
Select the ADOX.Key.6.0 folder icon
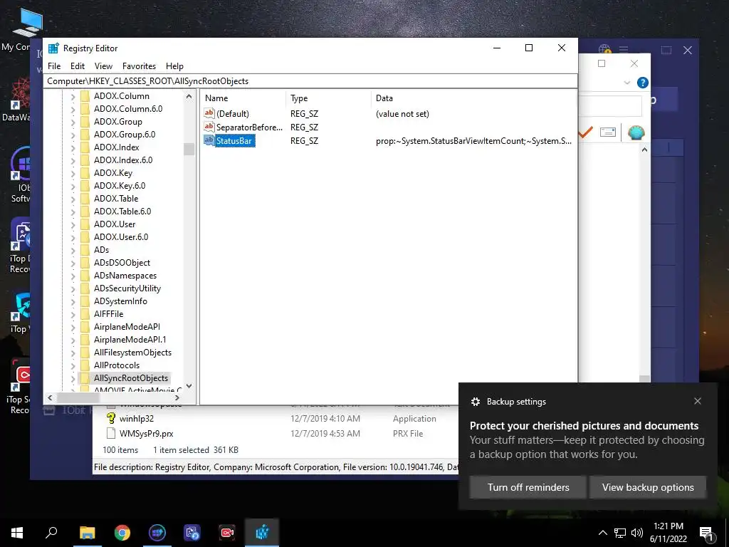click(85, 186)
